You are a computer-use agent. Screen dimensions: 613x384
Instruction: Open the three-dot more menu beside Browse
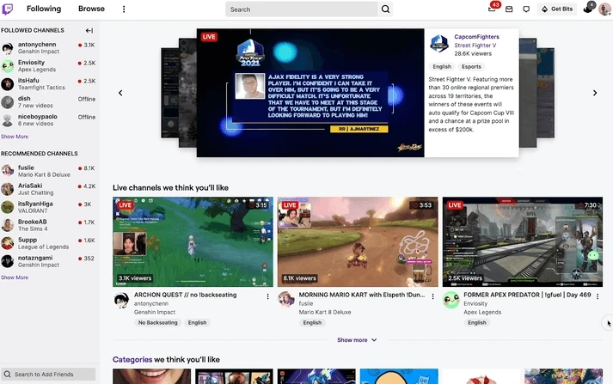coord(124,9)
